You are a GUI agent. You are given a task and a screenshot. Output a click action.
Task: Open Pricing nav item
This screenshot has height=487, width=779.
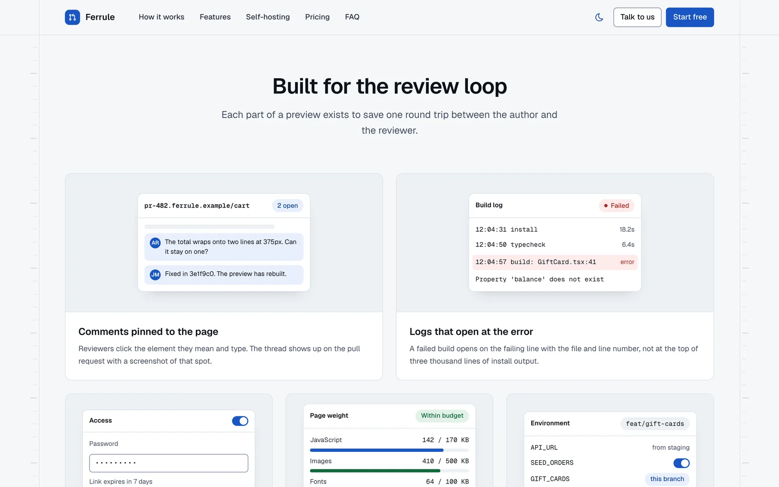point(317,17)
